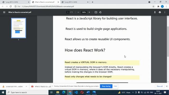Click the 100% zoom level field
169x95 pixels.
pyautogui.click(x=84, y=12)
